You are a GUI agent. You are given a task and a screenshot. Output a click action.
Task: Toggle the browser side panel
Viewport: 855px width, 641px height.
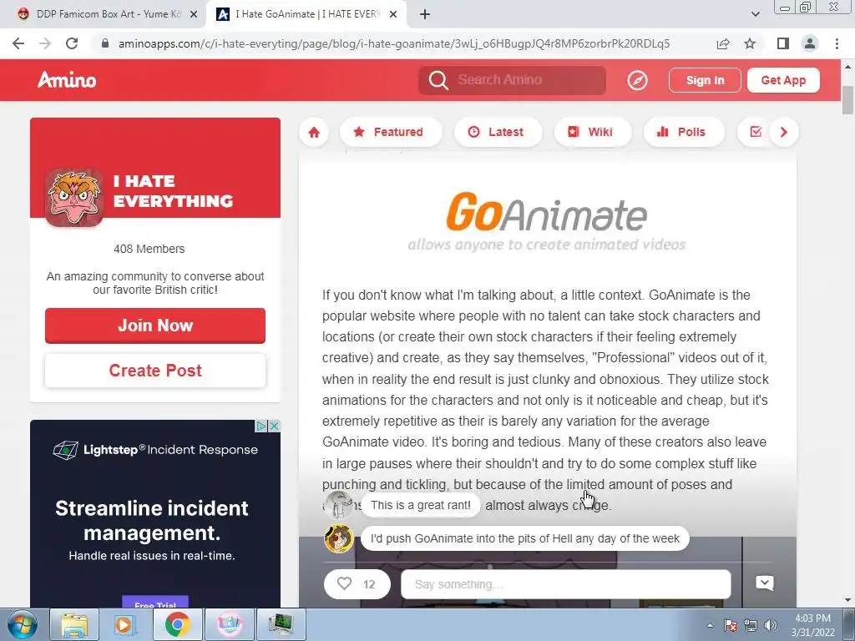pyautogui.click(x=782, y=43)
